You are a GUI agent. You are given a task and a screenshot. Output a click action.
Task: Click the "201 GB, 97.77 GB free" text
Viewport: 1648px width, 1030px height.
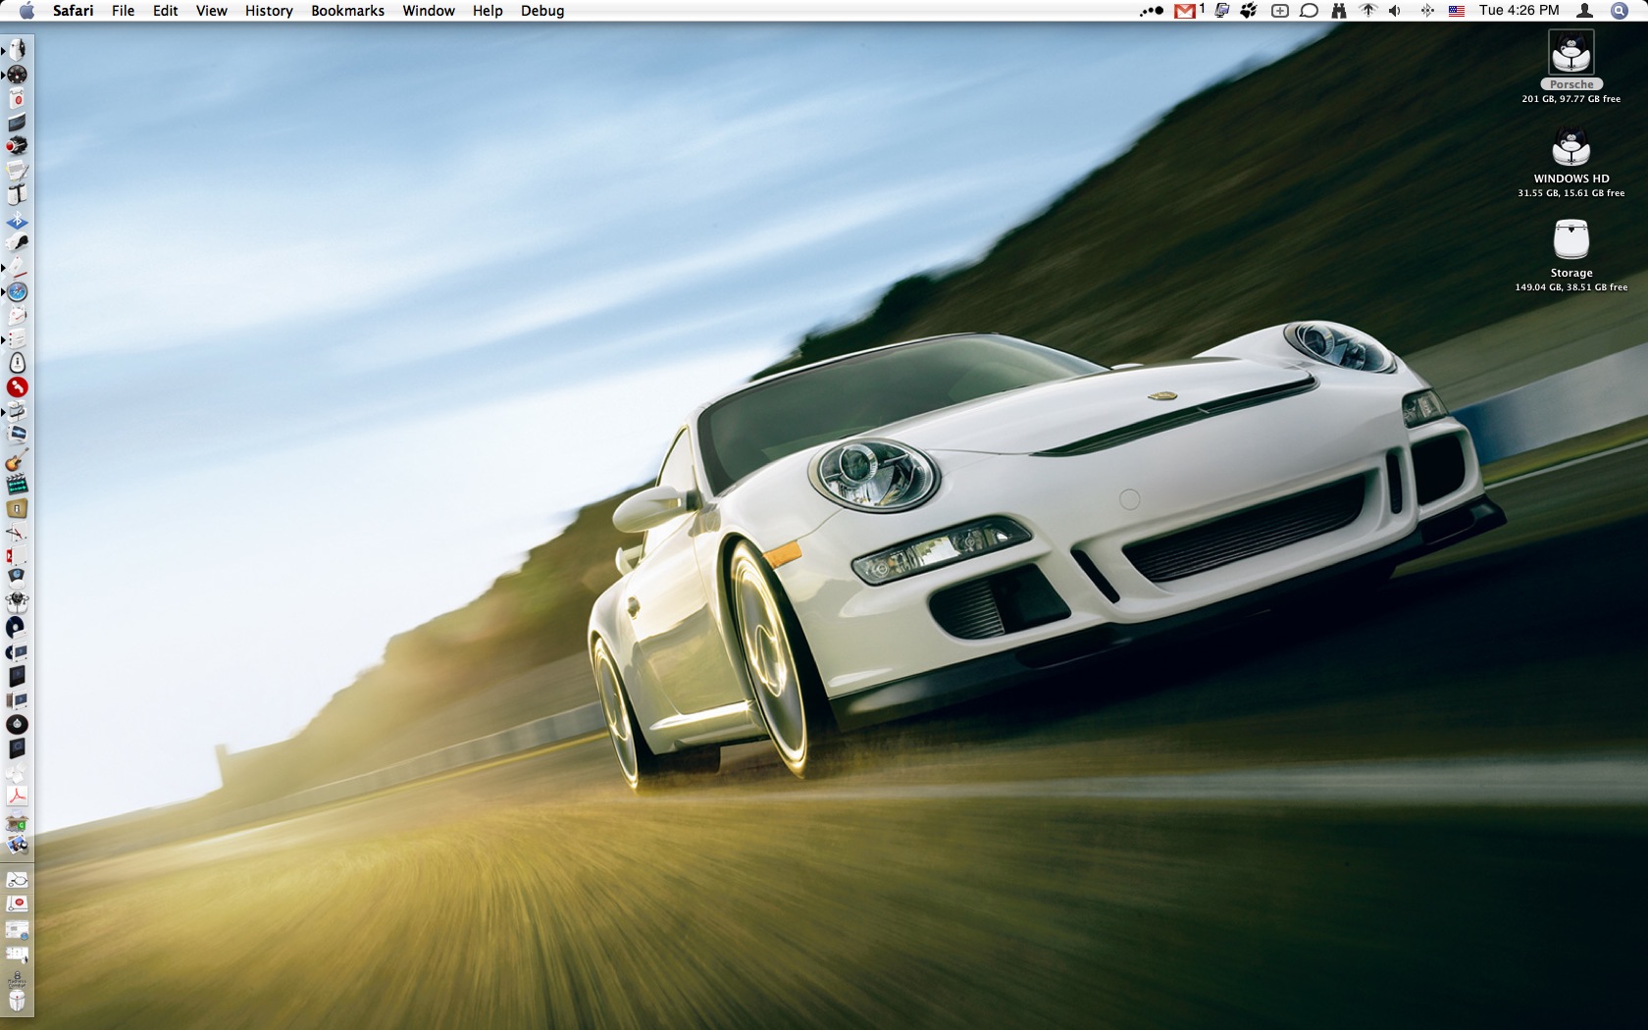coord(1571,99)
